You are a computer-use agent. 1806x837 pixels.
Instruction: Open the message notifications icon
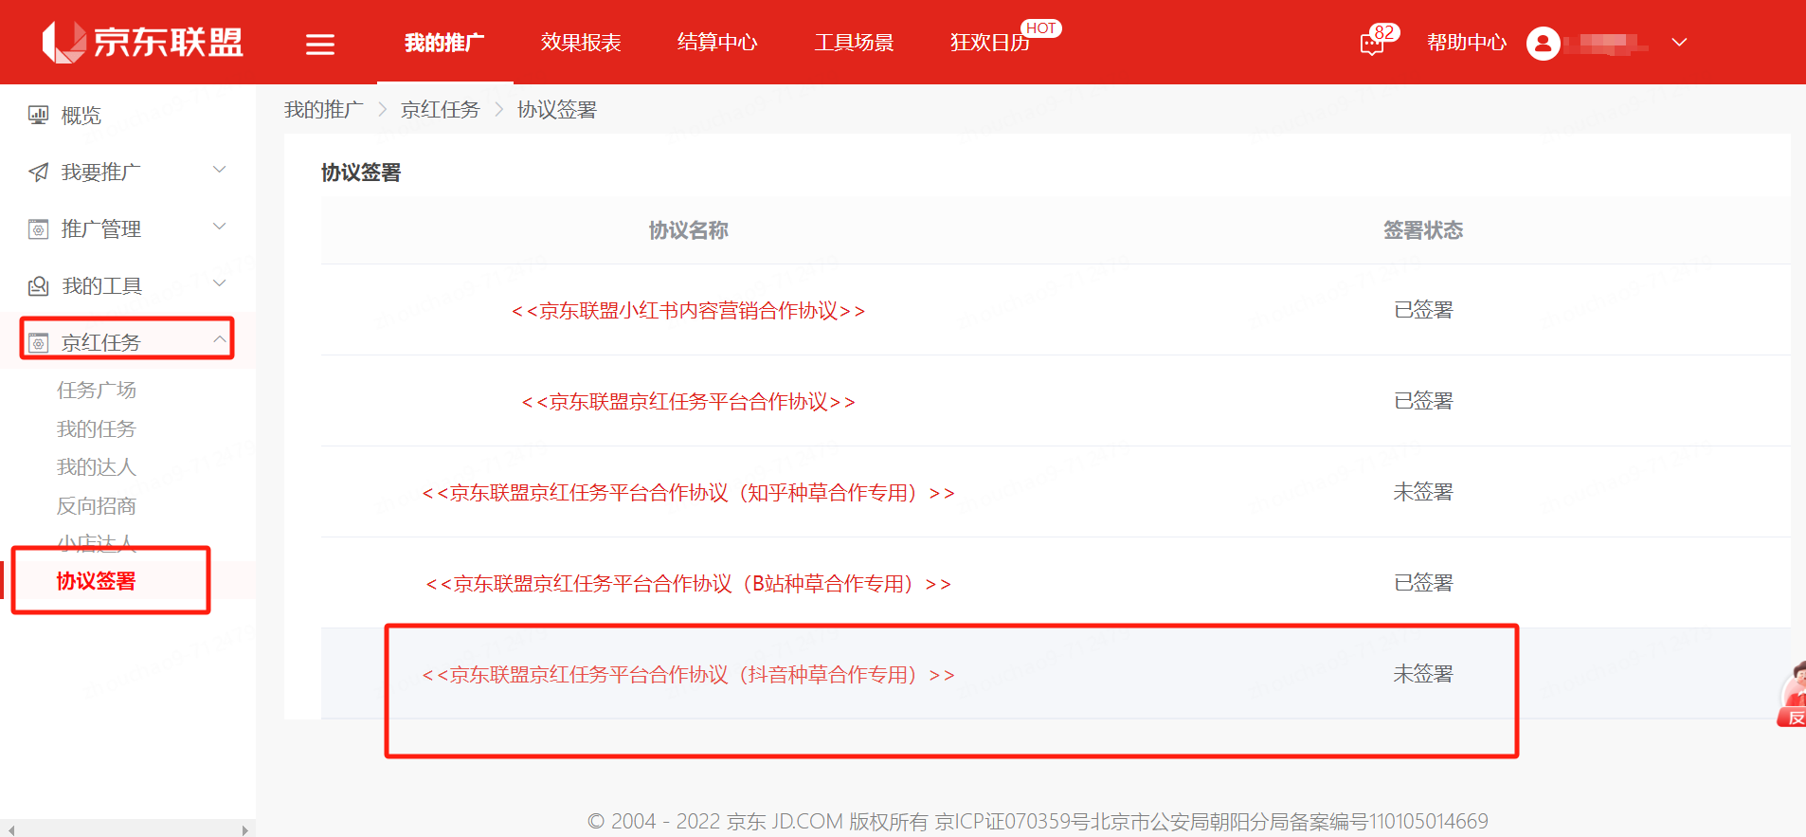click(x=1372, y=44)
